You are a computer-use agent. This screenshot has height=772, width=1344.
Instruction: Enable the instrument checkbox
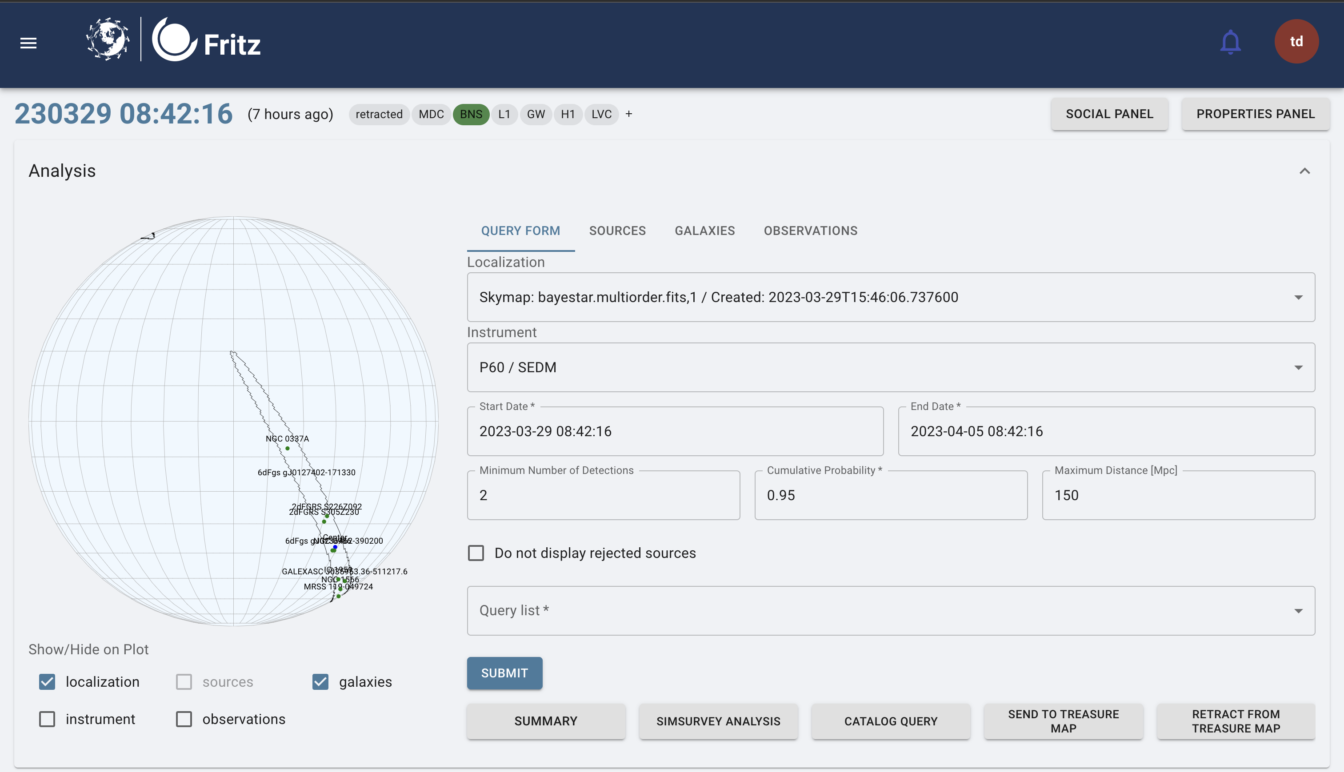tap(47, 719)
